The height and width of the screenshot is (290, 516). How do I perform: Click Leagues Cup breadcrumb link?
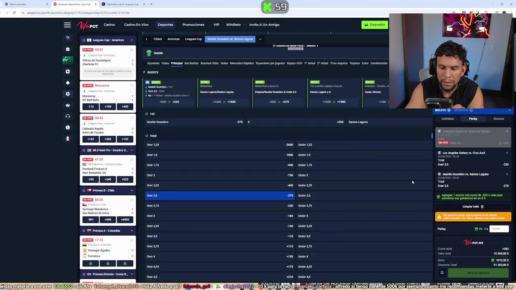(193, 39)
